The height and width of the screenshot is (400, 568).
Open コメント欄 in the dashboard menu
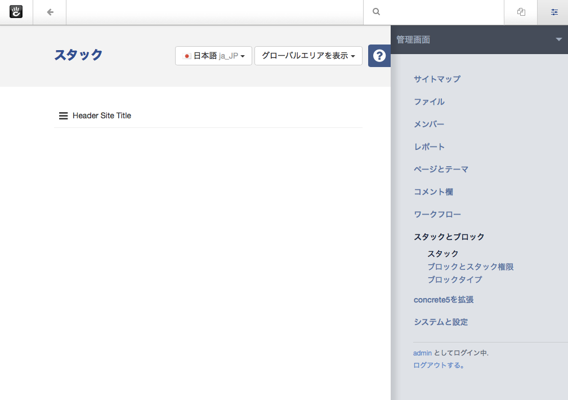coord(433,192)
